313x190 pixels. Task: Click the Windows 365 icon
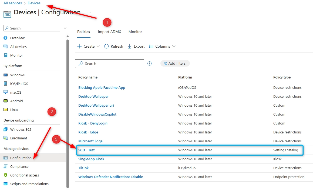(6, 129)
